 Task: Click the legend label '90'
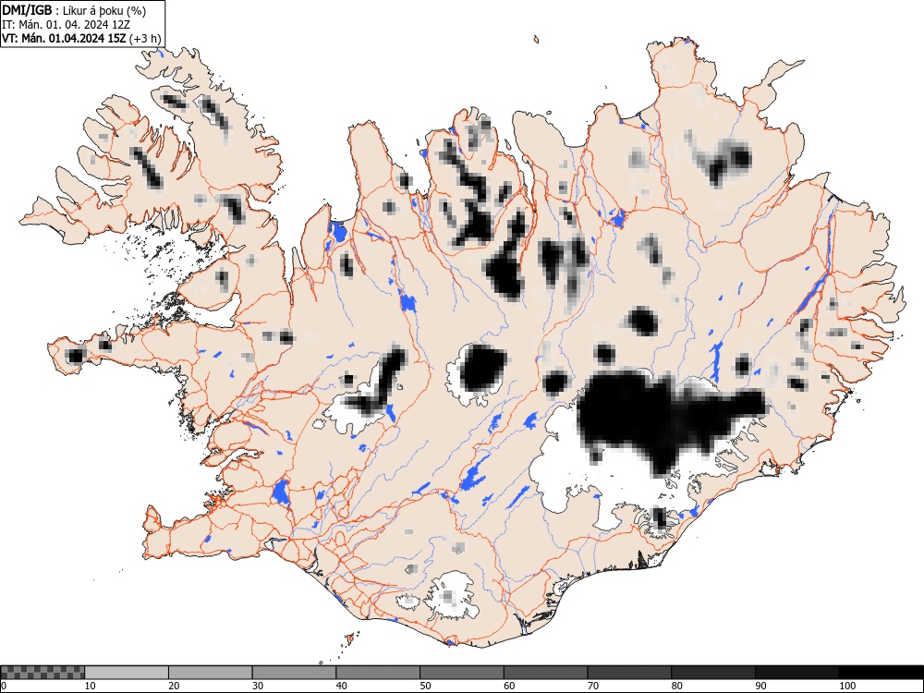coord(760,686)
